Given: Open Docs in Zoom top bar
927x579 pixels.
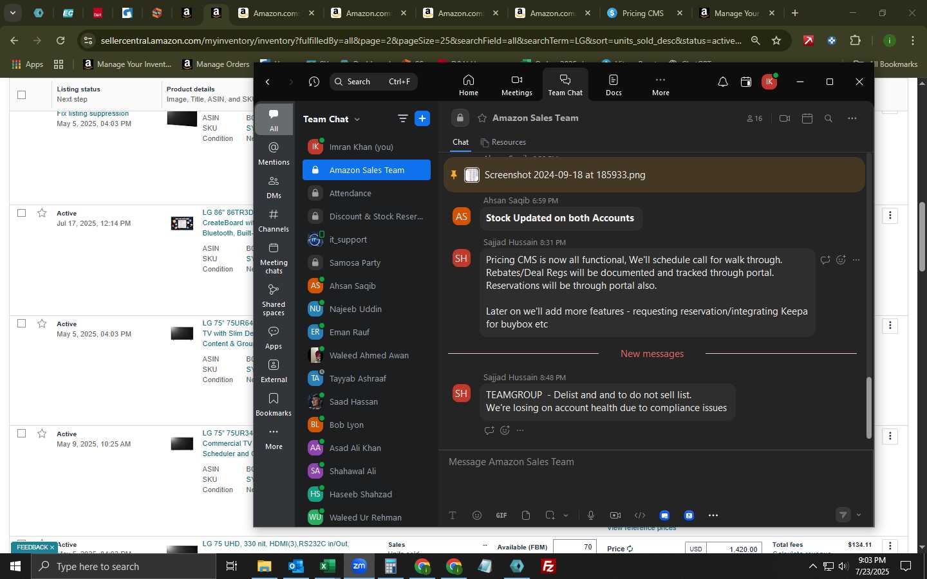Looking at the screenshot, I should [x=613, y=85].
